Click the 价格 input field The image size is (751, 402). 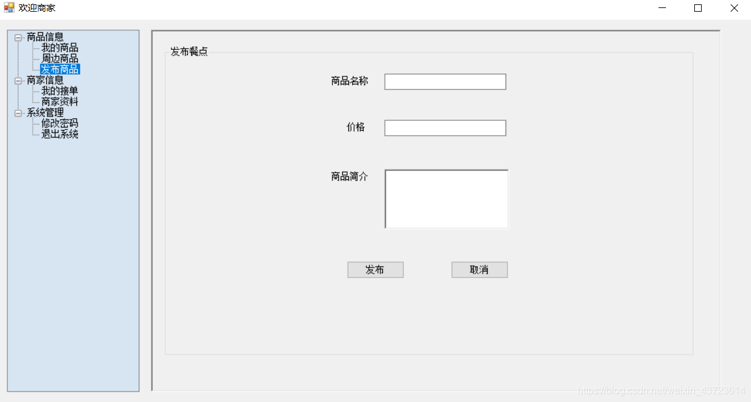point(445,128)
